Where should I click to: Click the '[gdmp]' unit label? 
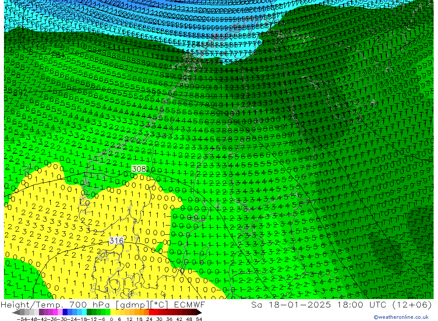point(132,305)
